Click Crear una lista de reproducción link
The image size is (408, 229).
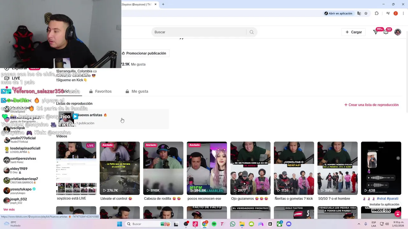tap(371, 105)
